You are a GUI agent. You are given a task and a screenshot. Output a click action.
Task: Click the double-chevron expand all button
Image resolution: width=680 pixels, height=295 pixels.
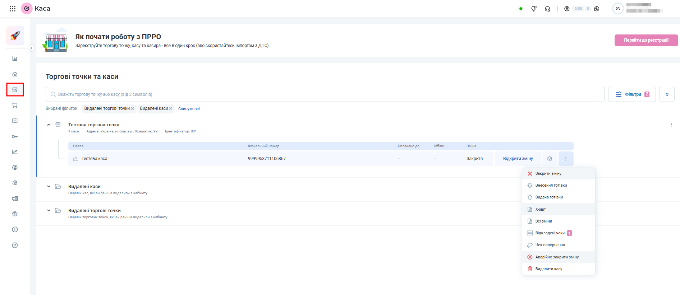667,94
